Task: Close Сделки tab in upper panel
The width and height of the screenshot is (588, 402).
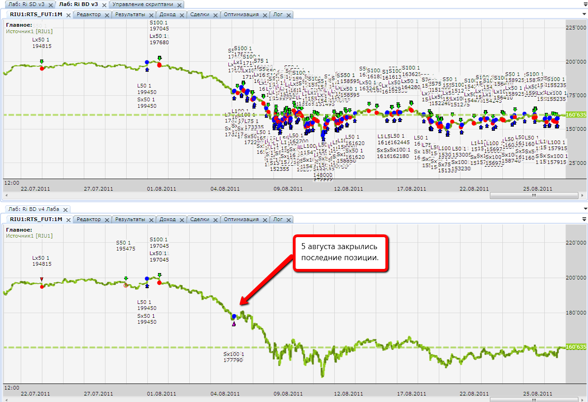Action: tap(215, 15)
